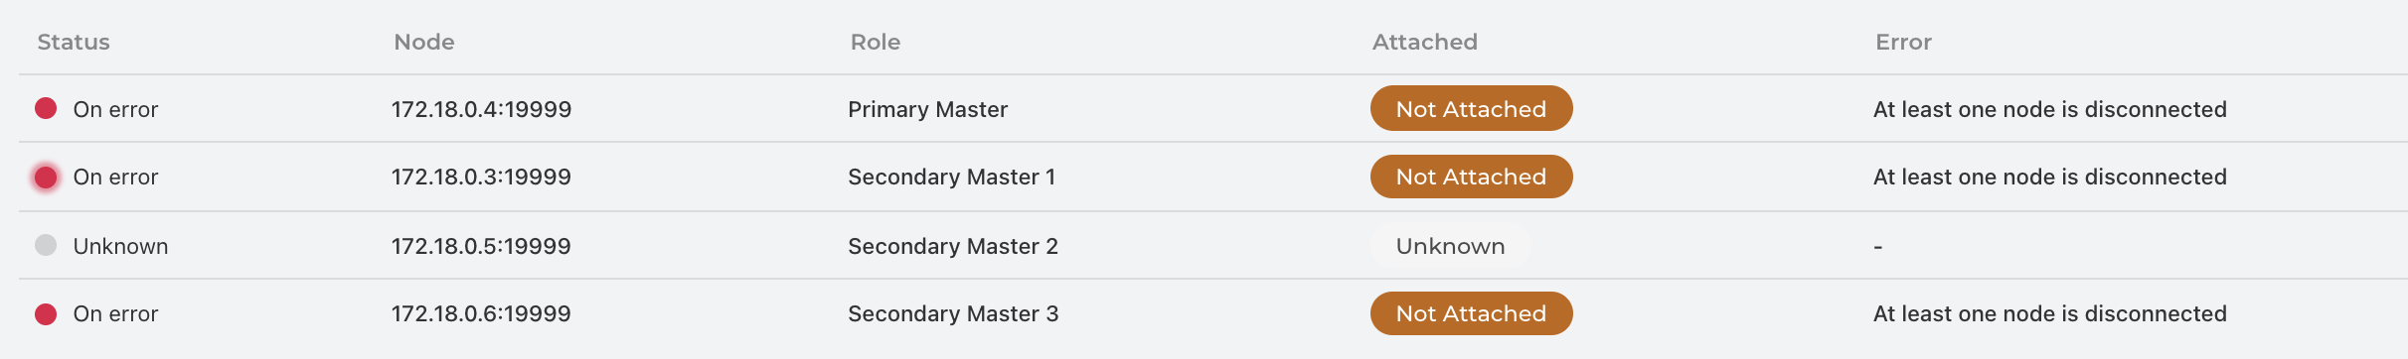Viewport: 2408px width, 359px height.
Task: Click the red status dot for Primary Master
Action: pos(46,108)
